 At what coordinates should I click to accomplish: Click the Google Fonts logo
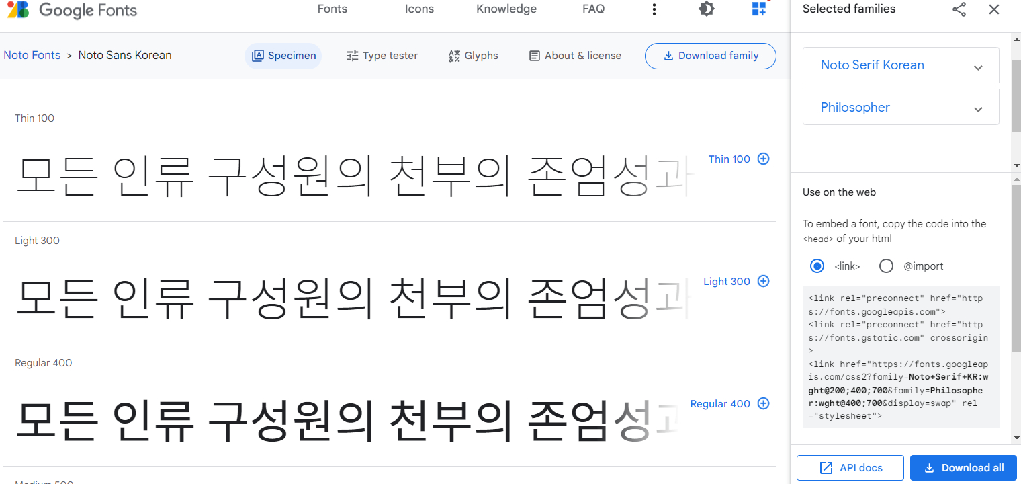click(71, 9)
